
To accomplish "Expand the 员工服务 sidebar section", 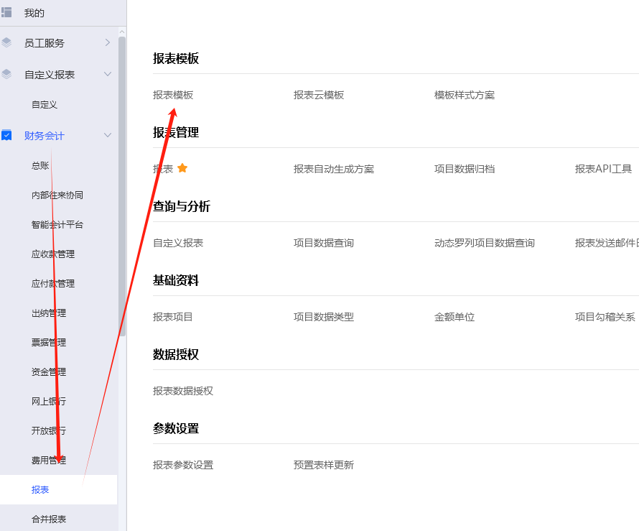I will [x=108, y=42].
